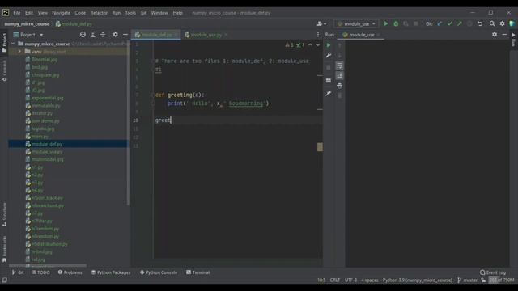Open the Bookmarks side tool window
Viewport: 518px width, 291px height.
pyautogui.click(x=4, y=249)
